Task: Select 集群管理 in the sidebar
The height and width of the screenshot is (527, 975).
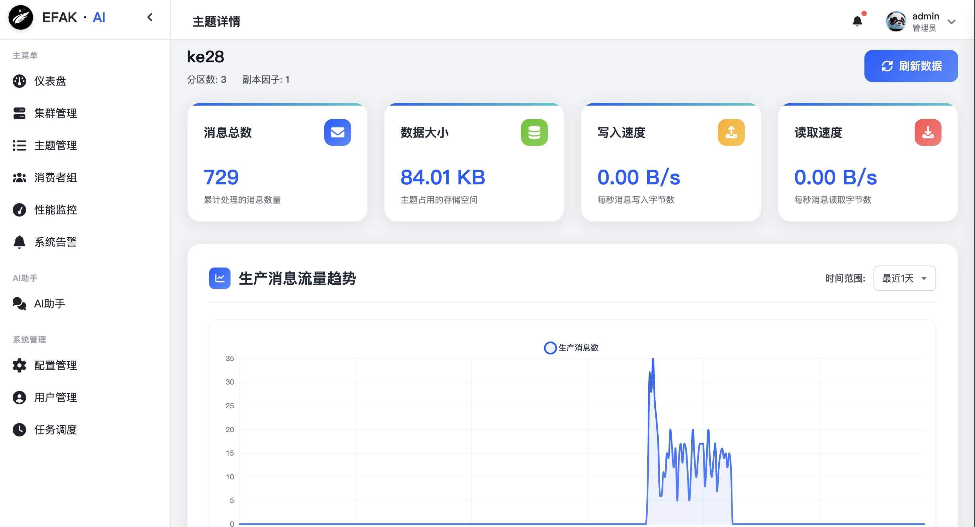Action: point(55,113)
